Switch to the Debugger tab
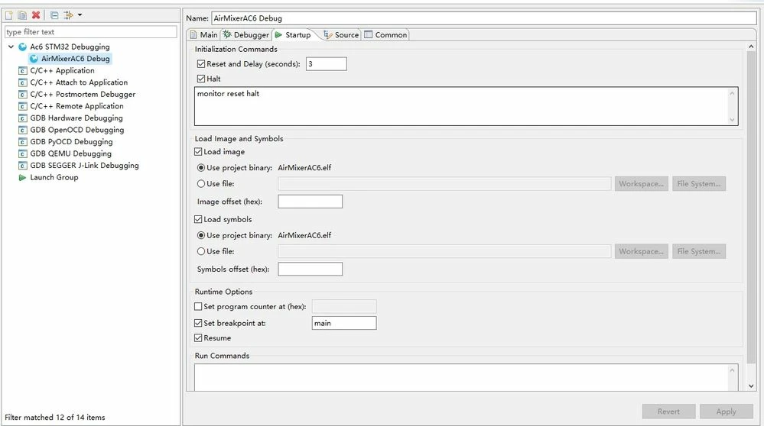Screen dimensions: 764x426 tap(246, 35)
